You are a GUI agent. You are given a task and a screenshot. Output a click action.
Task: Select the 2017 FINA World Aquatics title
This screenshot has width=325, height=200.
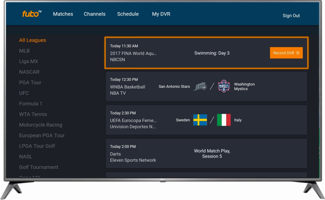tap(133, 54)
